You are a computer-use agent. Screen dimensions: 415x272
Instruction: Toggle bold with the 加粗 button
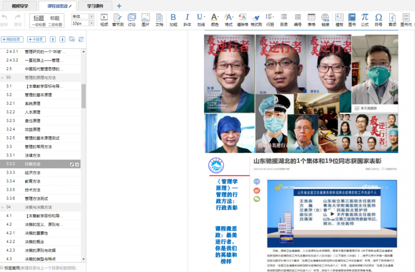point(173,19)
